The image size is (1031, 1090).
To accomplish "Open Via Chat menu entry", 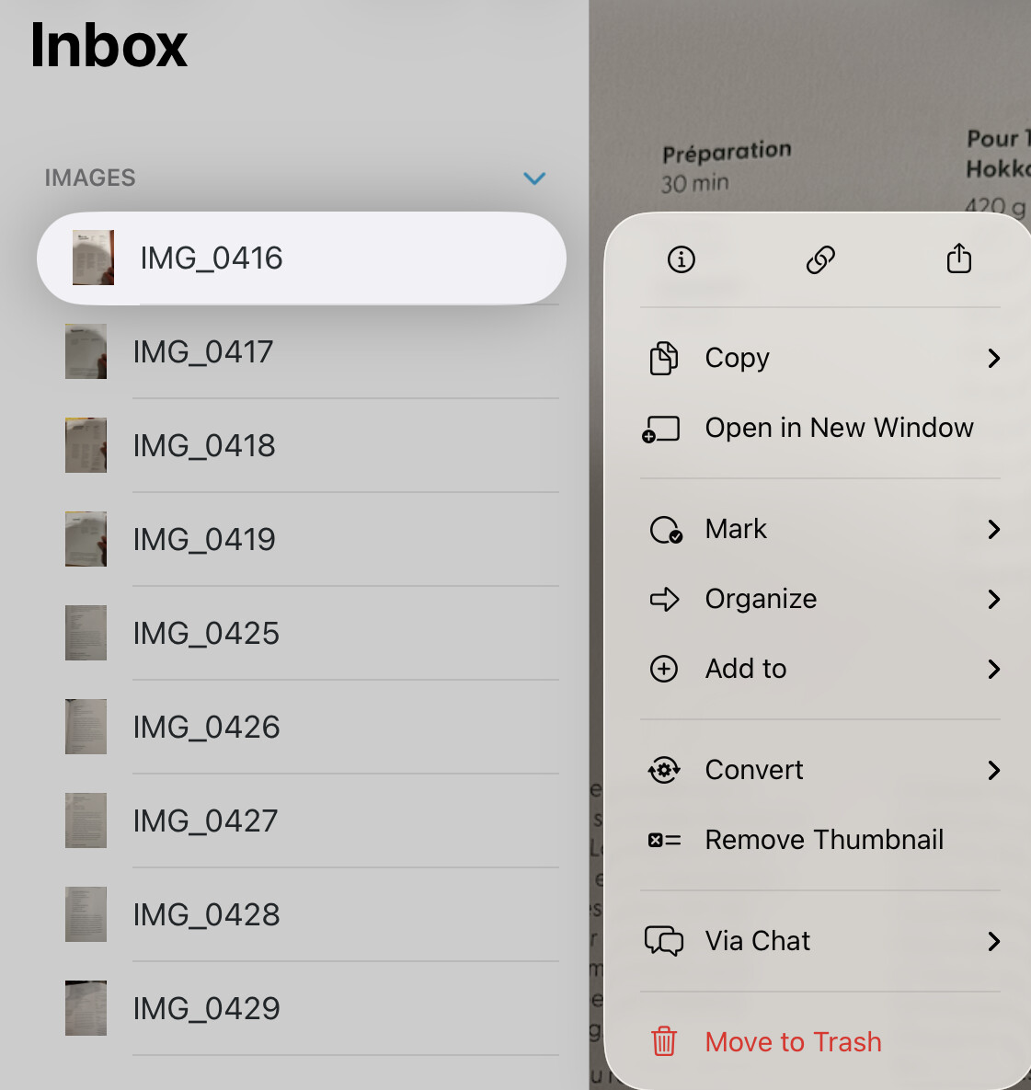I will pos(820,941).
